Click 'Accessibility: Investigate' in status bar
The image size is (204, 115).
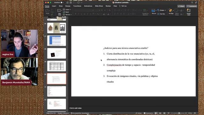(80, 113)
